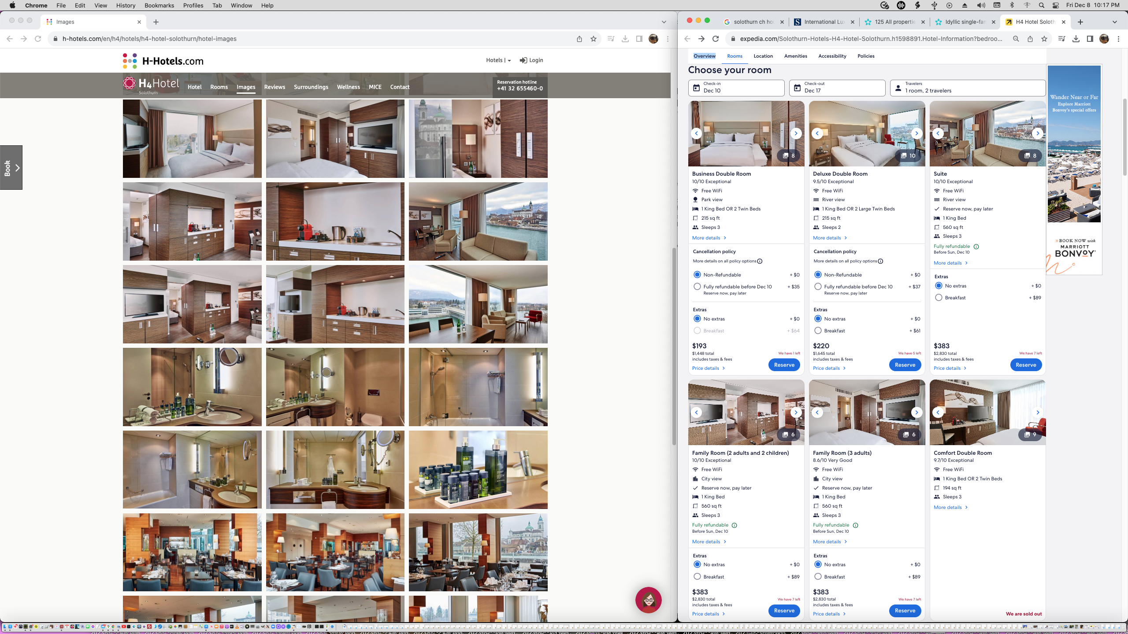The width and height of the screenshot is (1128, 634).
Task: Open Travelers 1 room 2 travelers selector
Action: click(968, 88)
